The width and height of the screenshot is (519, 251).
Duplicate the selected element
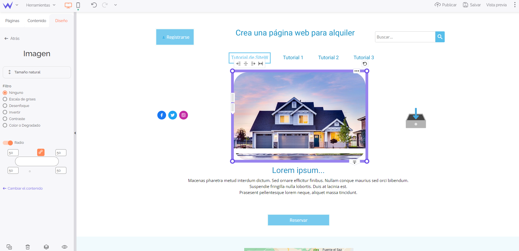(x=9, y=247)
